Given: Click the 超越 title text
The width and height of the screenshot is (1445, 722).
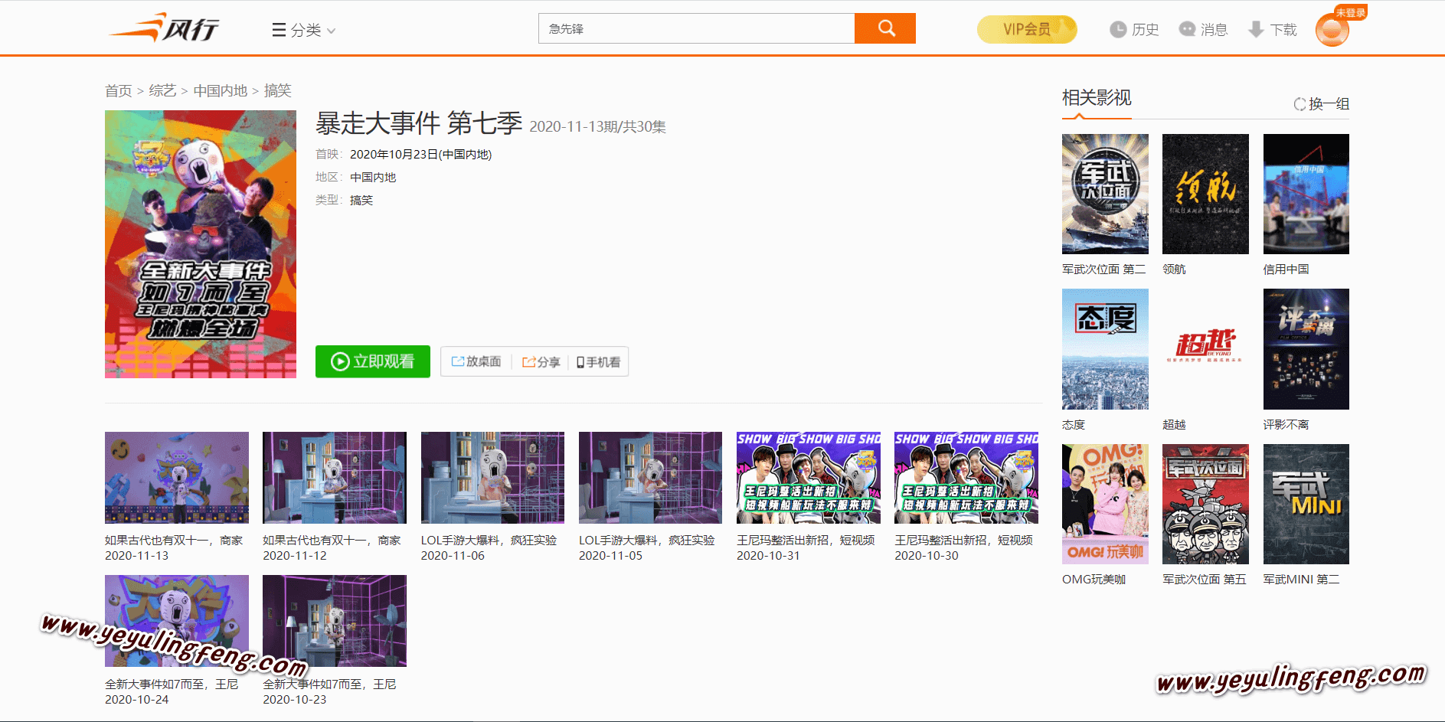Looking at the screenshot, I should [1174, 425].
